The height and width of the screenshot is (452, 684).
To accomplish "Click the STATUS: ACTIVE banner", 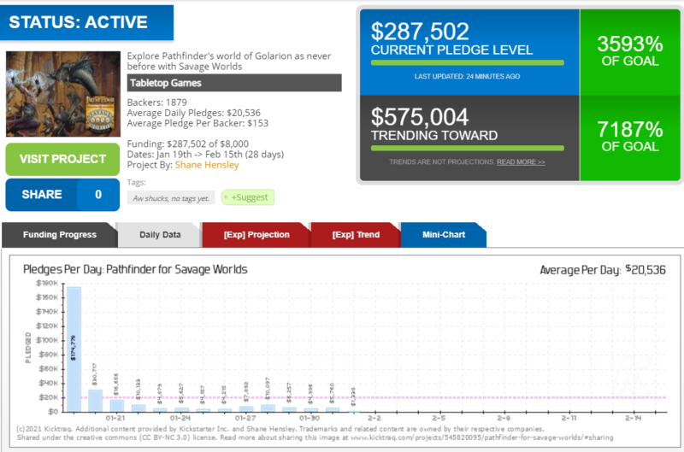I will click(x=87, y=23).
